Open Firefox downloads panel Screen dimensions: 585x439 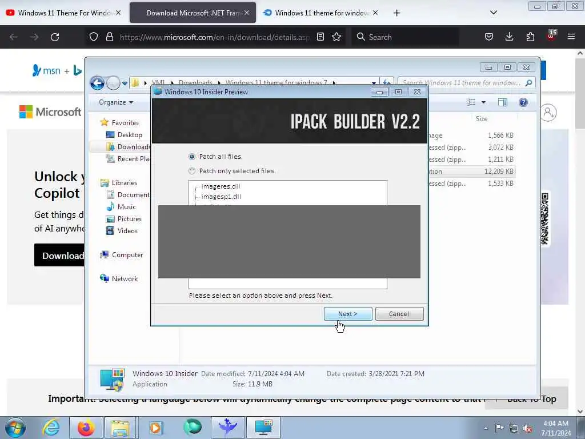coord(509,37)
